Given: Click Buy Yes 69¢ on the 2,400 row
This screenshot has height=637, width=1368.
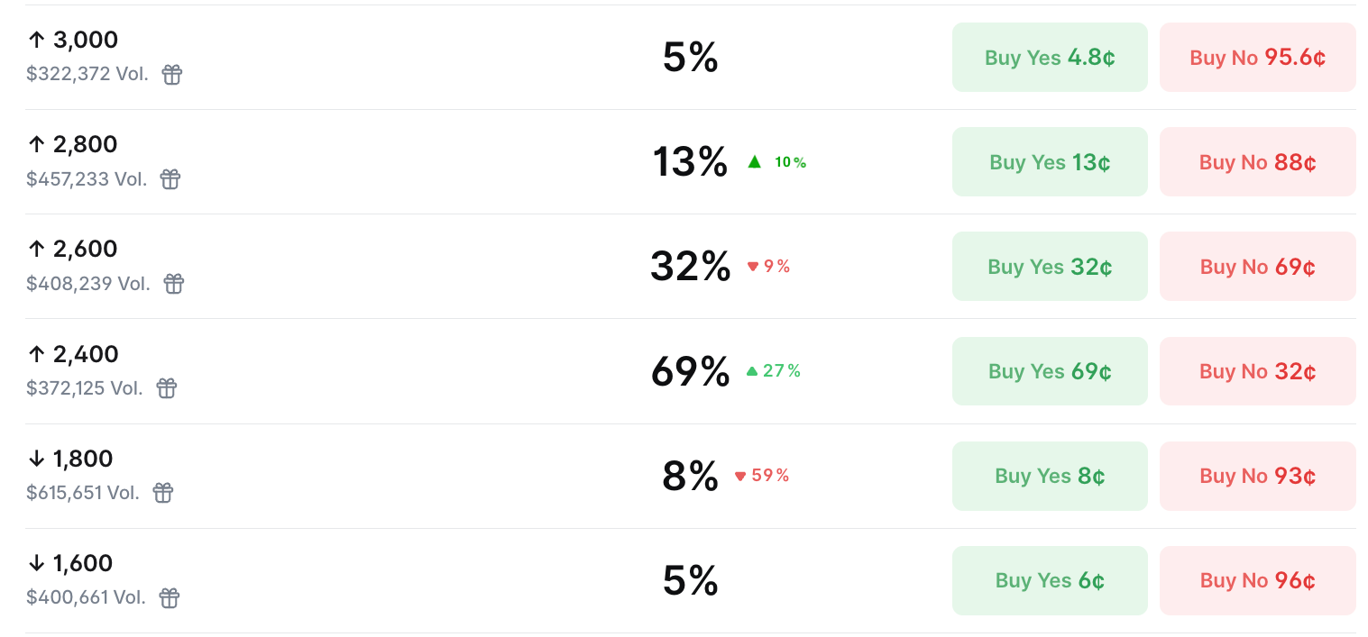Looking at the screenshot, I should click(1050, 370).
